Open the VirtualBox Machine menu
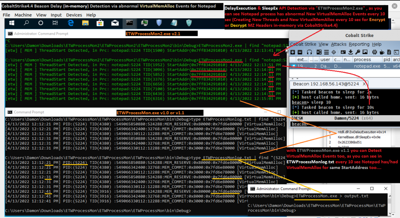Viewport: 400px width, 218px height. tap(23, 15)
